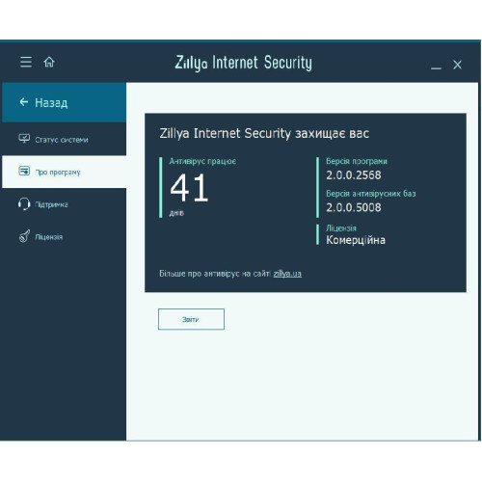Open the Статус системи section
The width and height of the screenshot is (482, 482).
(64, 139)
